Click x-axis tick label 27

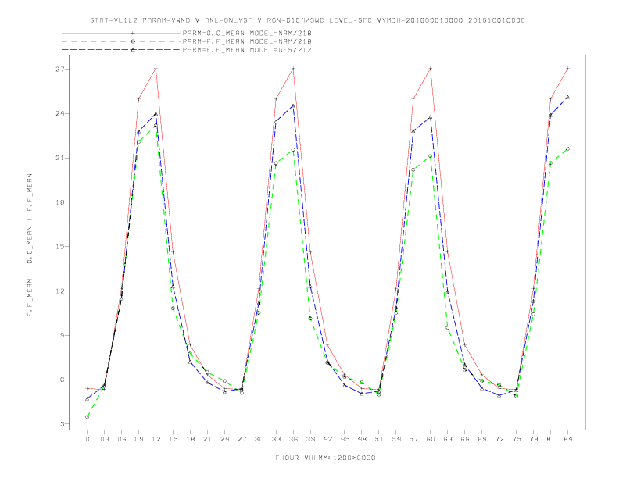click(242, 439)
